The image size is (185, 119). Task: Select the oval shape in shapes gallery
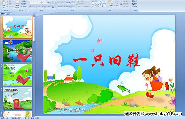pyautogui.click(x=105, y=2)
